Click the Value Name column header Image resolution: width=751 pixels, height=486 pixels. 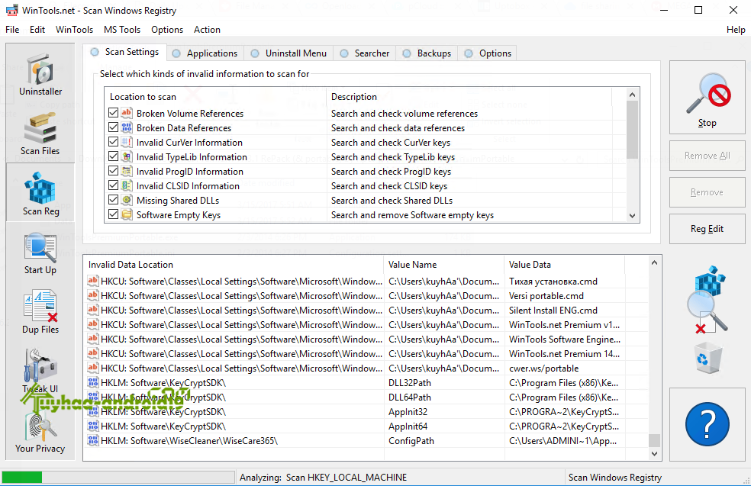coord(443,265)
